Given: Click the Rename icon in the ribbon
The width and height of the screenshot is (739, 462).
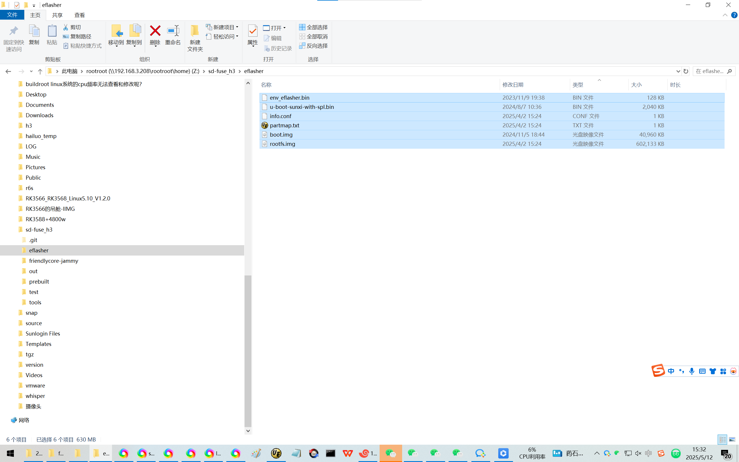Looking at the screenshot, I should point(173,31).
